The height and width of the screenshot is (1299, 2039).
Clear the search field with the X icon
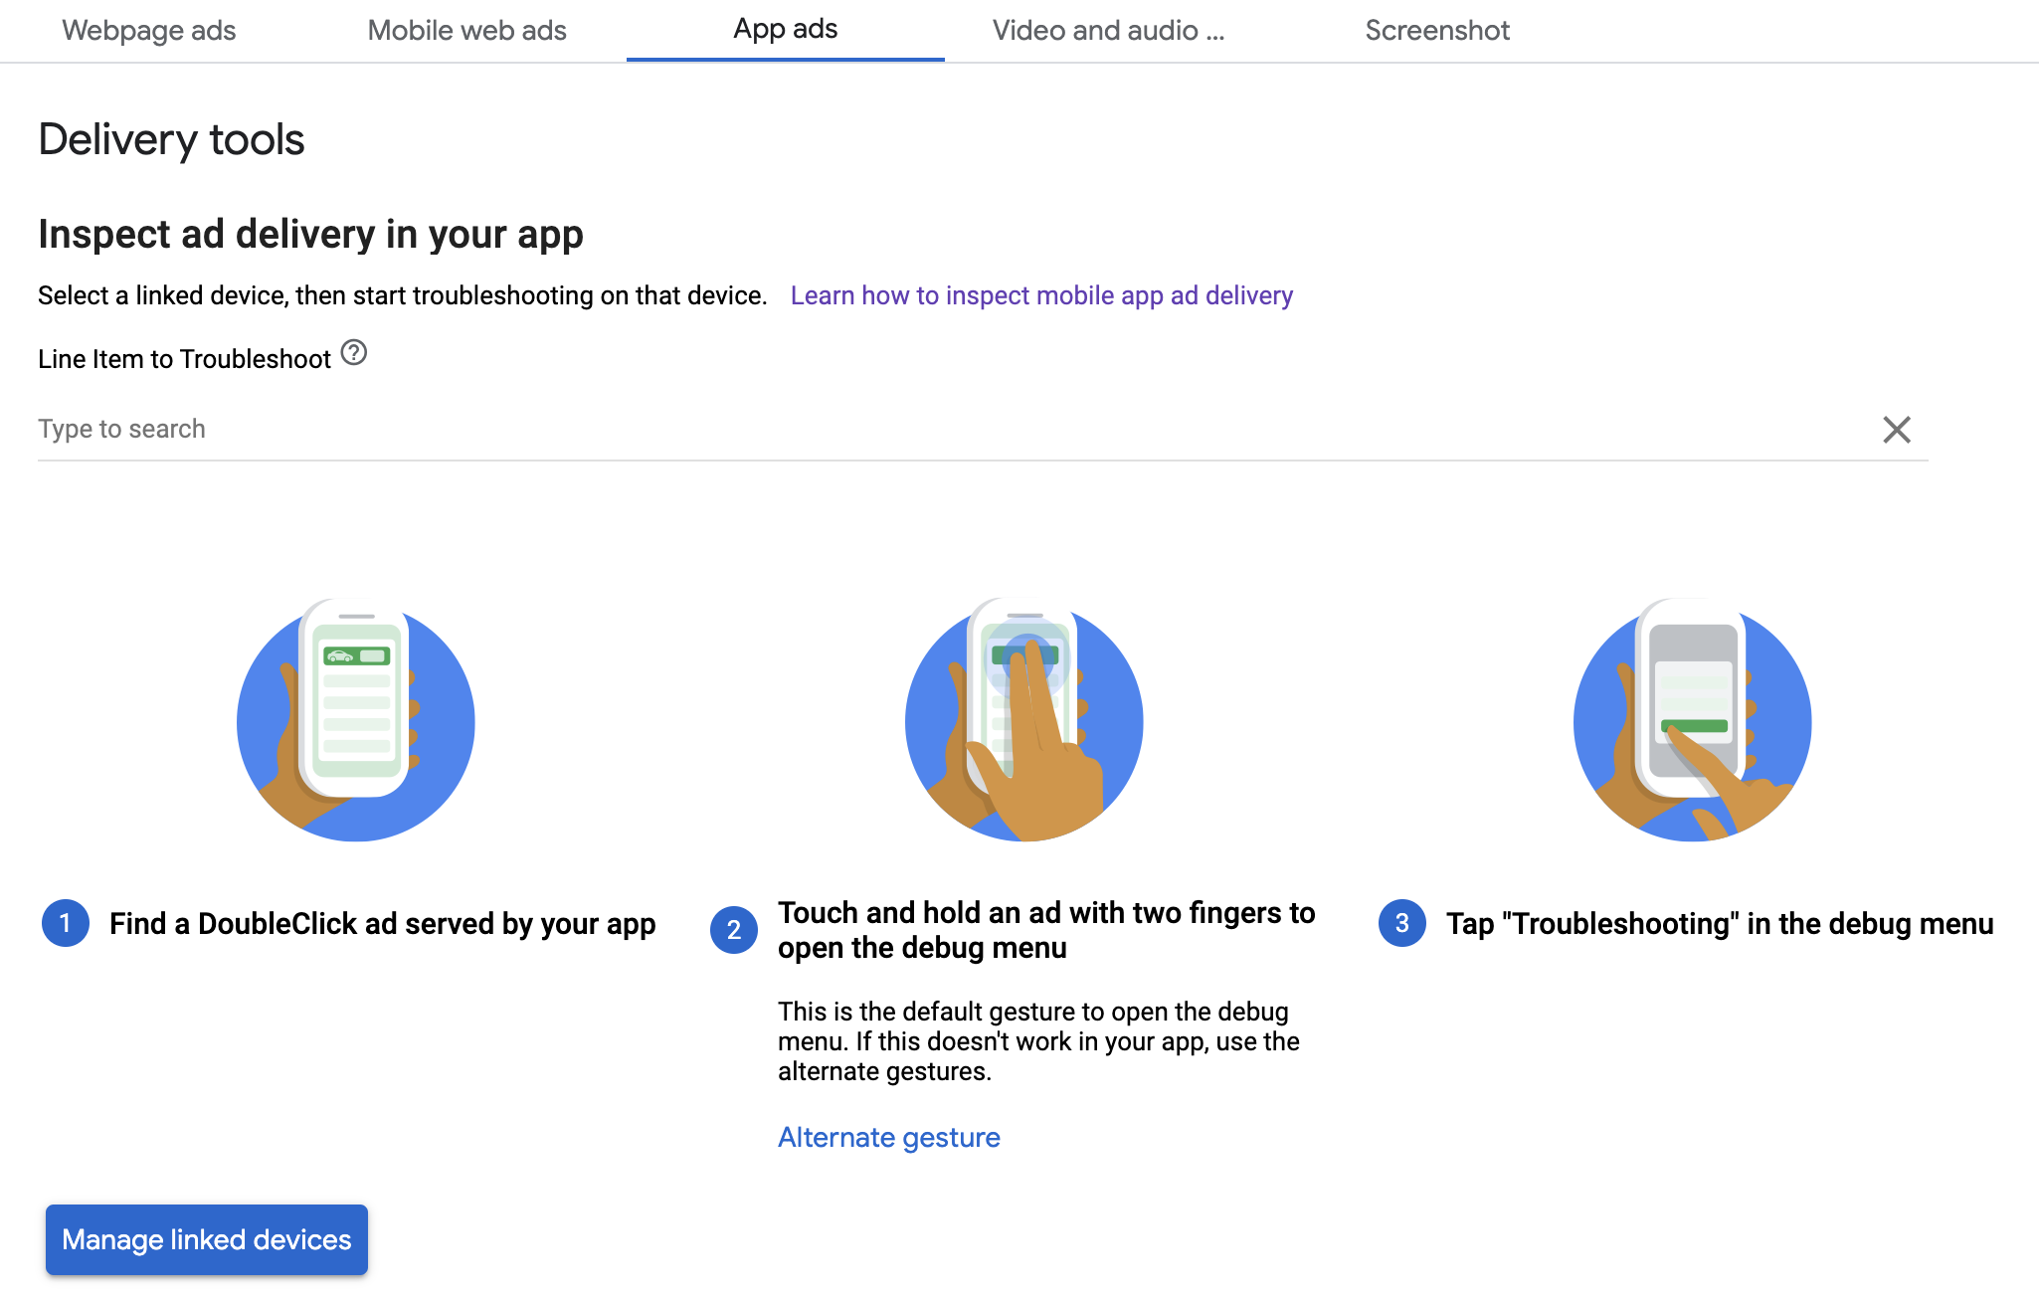(x=1896, y=430)
